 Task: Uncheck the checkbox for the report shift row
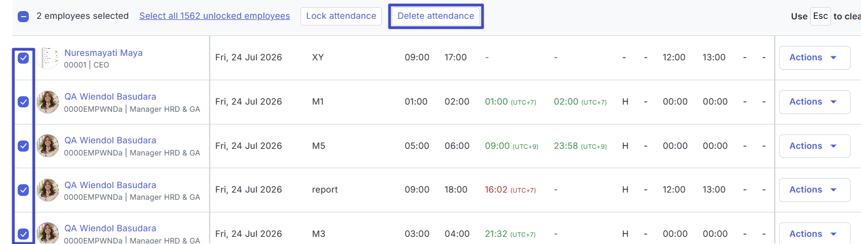[23, 190]
